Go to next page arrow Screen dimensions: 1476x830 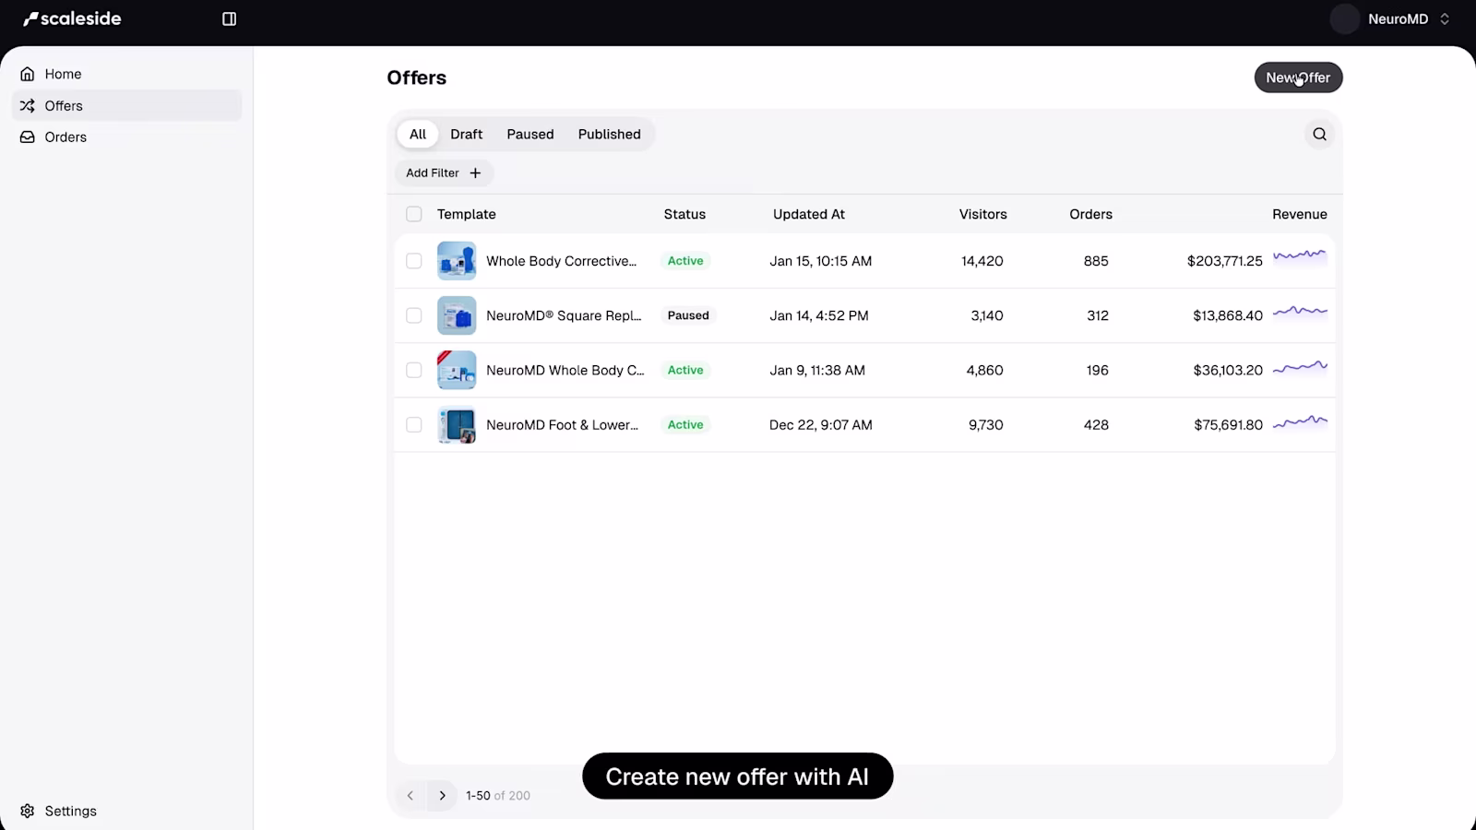442,795
